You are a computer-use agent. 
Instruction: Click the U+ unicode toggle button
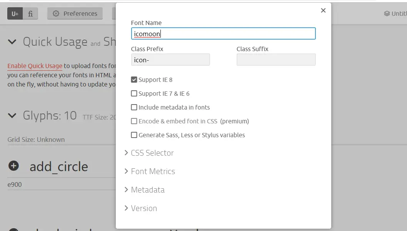tap(15, 14)
